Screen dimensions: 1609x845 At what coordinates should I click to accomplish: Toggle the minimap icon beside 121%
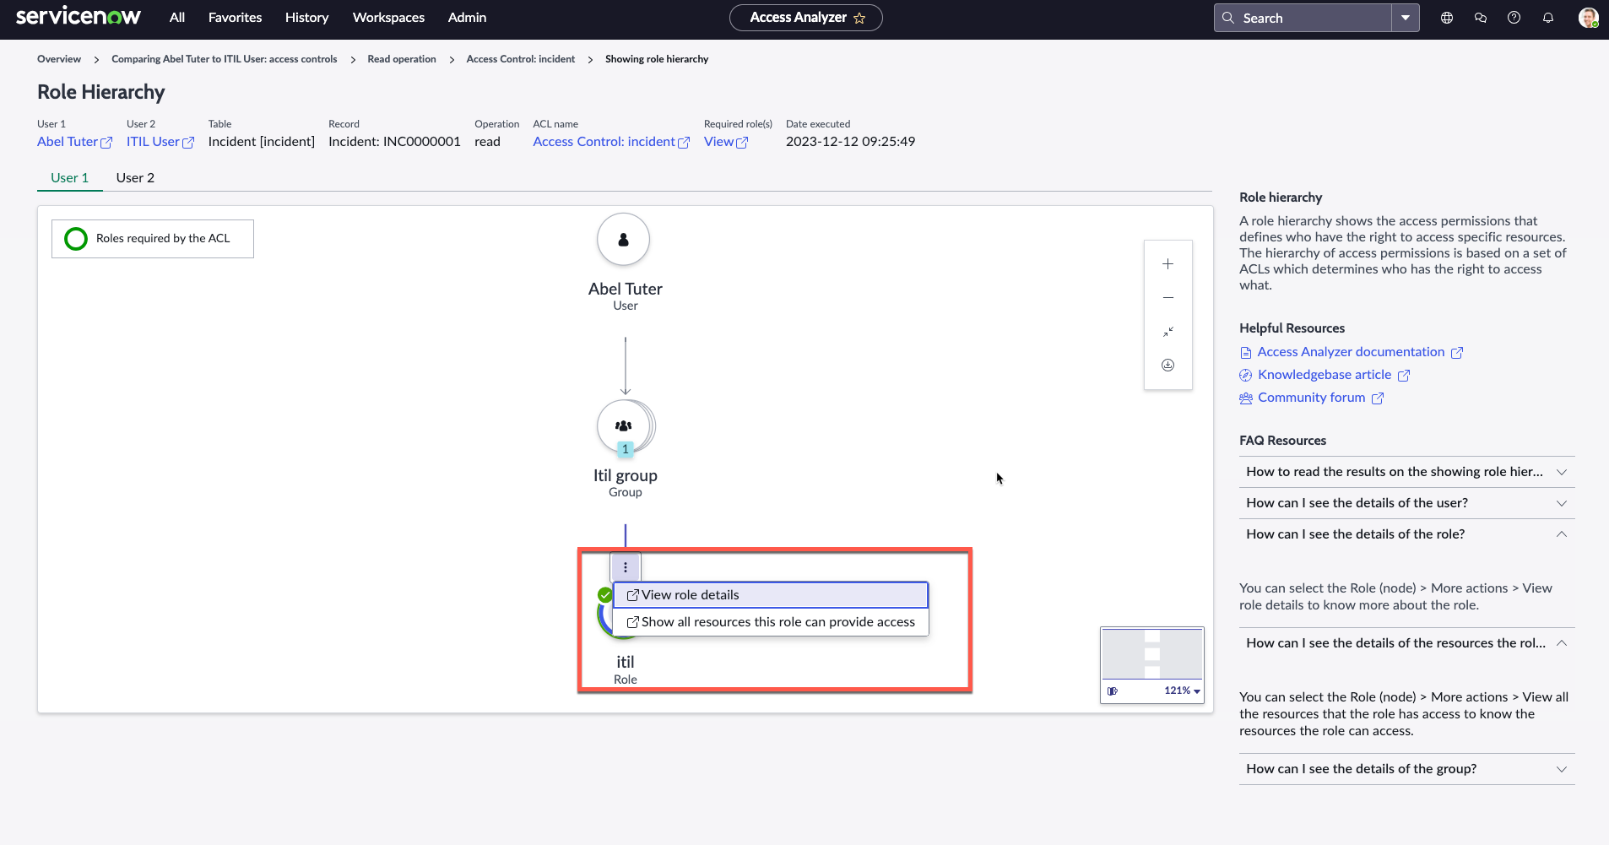click(x=1113, y=691)
